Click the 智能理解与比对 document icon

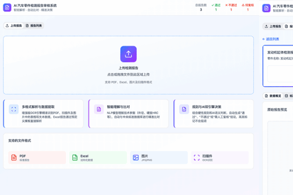click(99, 109)
